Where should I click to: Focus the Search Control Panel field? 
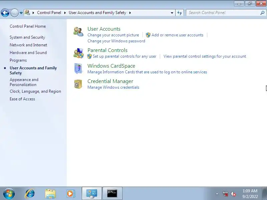pos(223,13)
